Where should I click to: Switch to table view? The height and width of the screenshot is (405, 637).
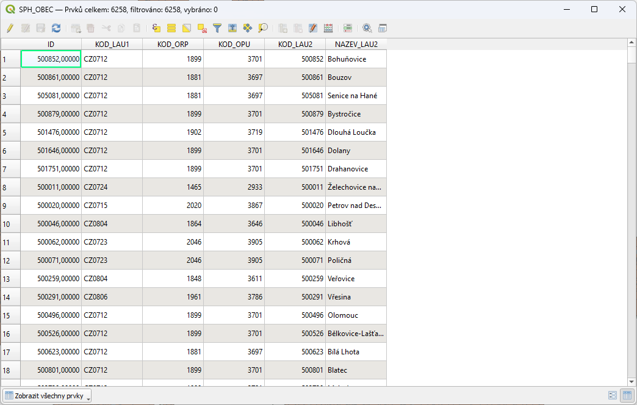pyautogui.click(x=627, y=396)
